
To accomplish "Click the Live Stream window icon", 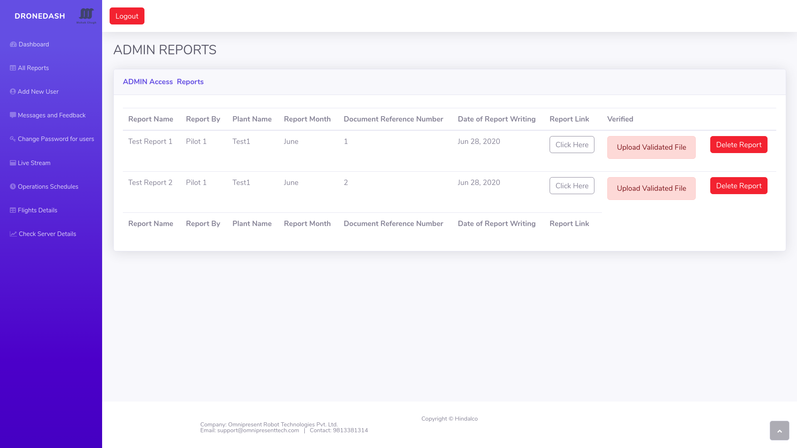I will click(13, 163).
